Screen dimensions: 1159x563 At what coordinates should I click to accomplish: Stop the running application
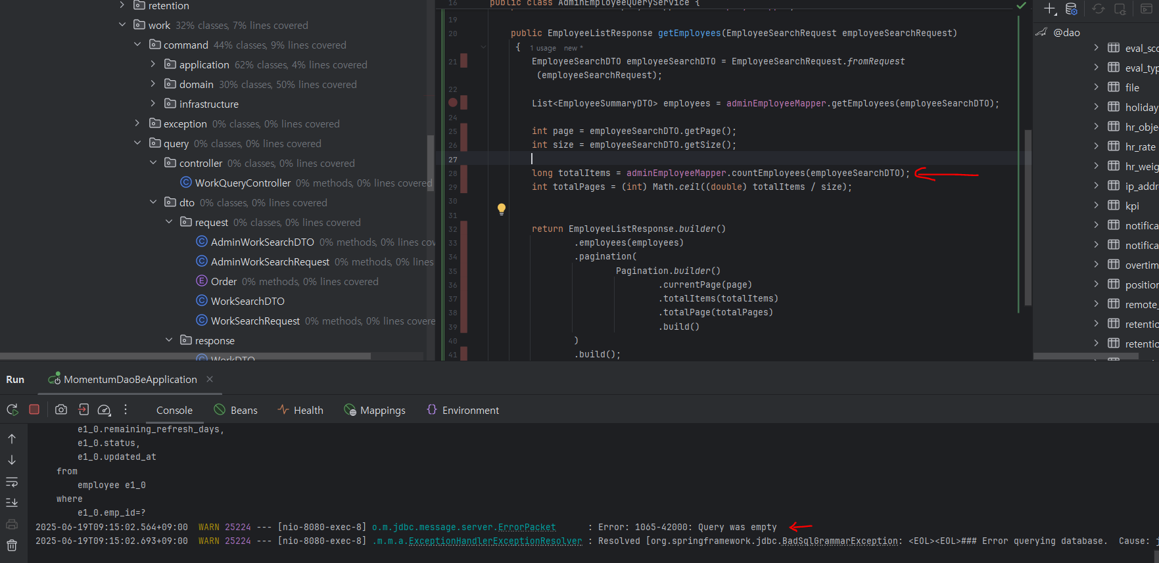point(34,409)
